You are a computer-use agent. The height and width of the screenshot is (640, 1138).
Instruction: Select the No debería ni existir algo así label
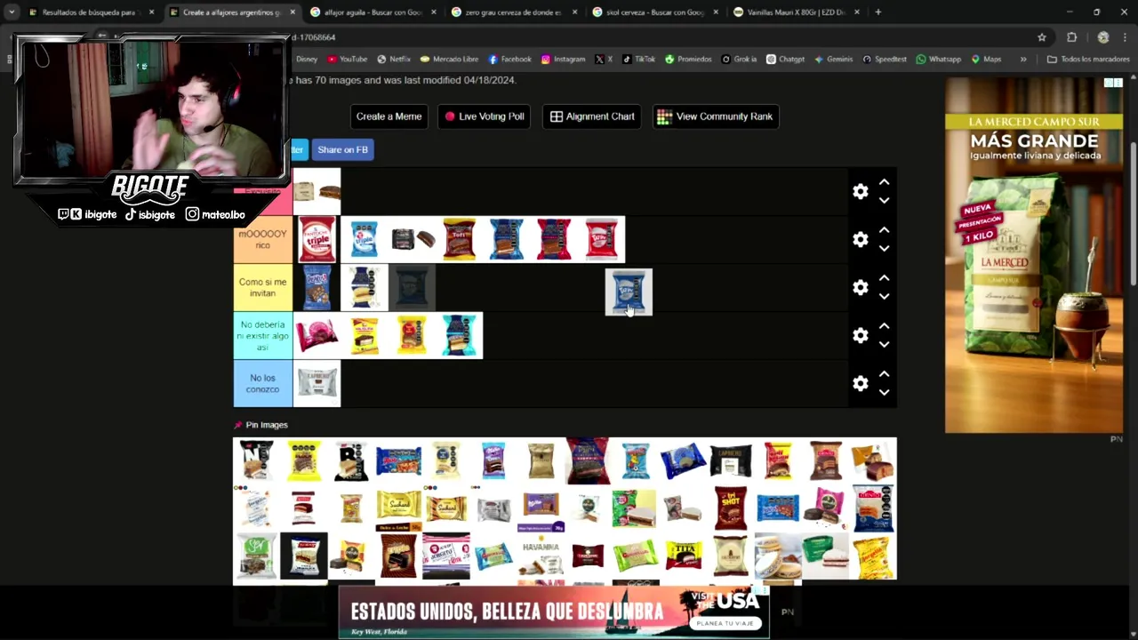(263, 336)
